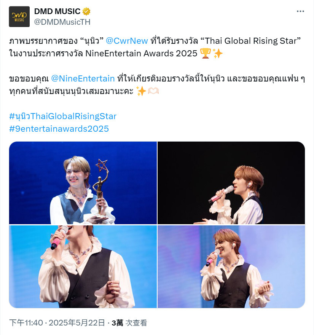Click the heart hands emoji
This screenshot has width=314, height=335.
[x=153, y=91]
